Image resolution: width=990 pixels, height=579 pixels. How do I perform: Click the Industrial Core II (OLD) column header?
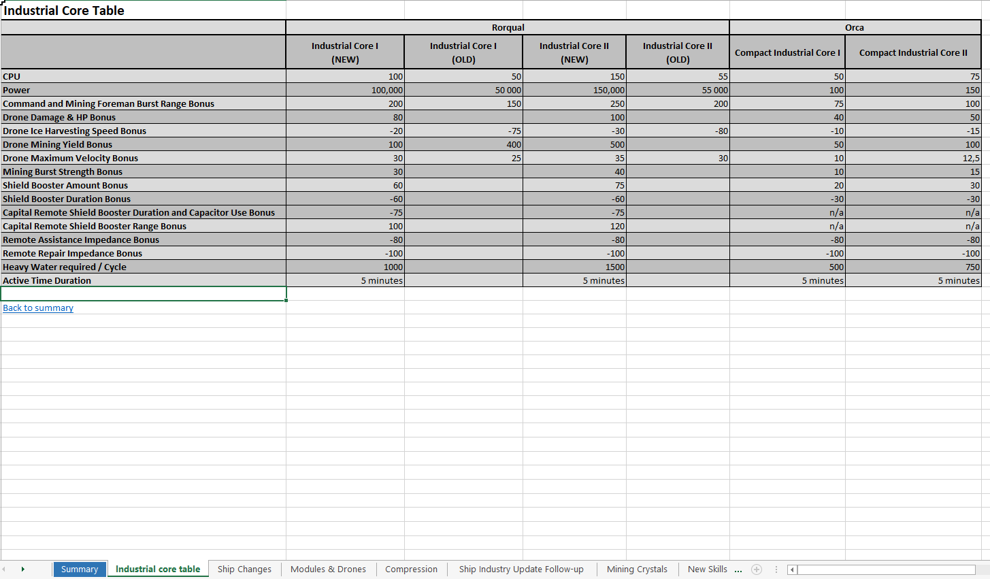pyautogui.click(x=678, y=52)
